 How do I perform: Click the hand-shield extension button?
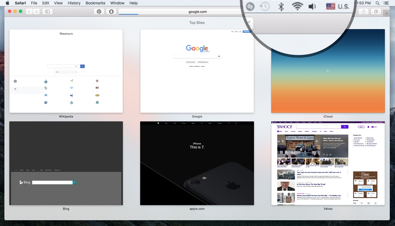(111, 12)
